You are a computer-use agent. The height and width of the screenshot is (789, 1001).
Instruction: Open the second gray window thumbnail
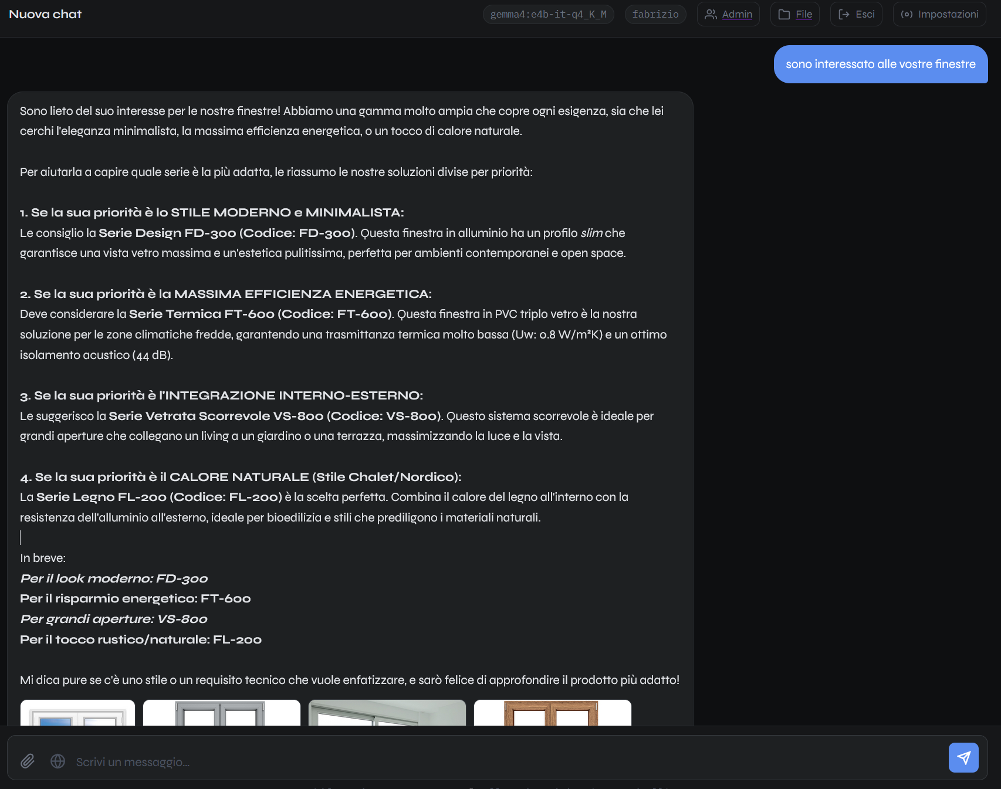(221, 713)
